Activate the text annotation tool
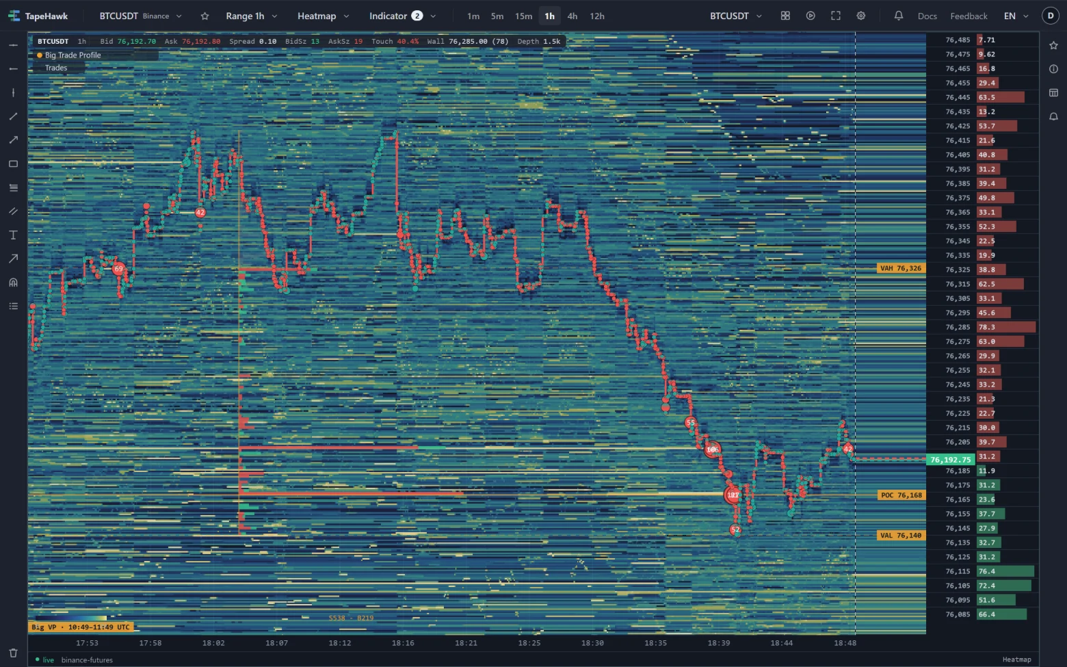This screenshot has height=667, width=1067. click(x=13, y=235)
